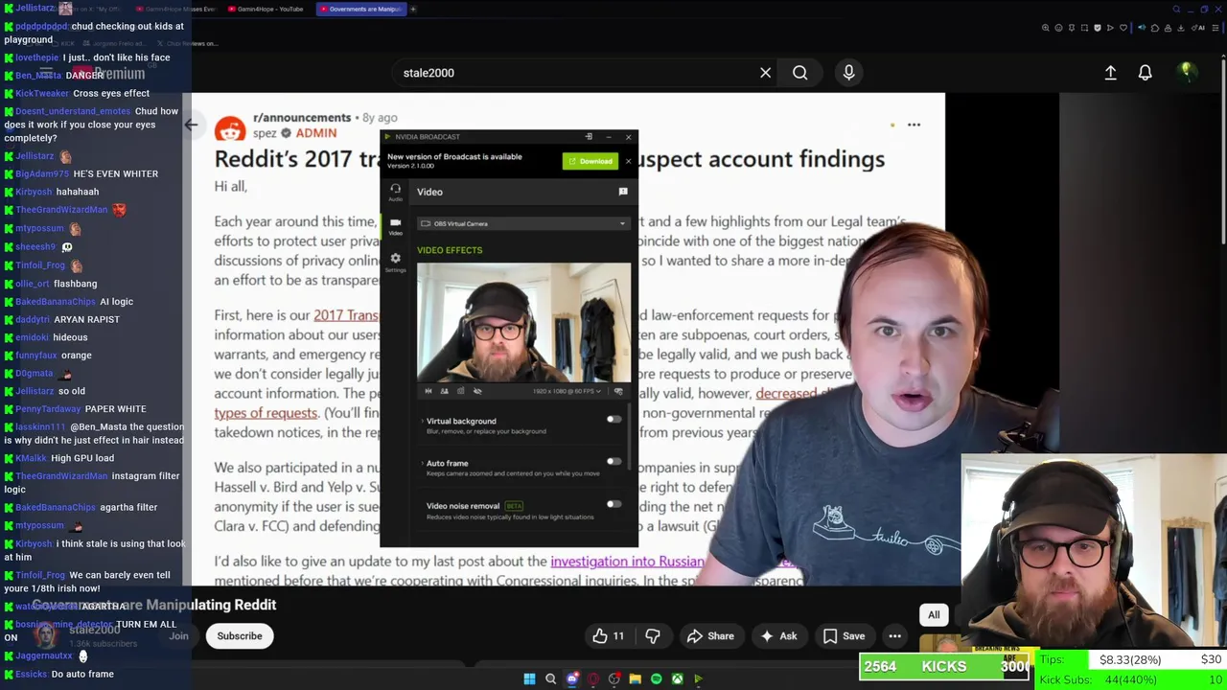Subscribe to the stale2000 channel

click(240, 636)
